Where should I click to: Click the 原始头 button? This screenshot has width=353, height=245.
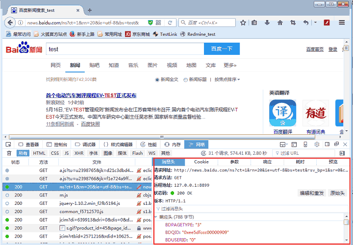click(x=337, y=193)
